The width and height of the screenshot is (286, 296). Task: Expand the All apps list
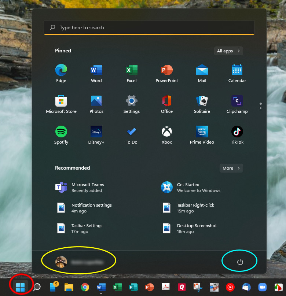(228, 51)
